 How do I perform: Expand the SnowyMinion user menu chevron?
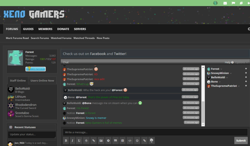click(x=231, y=73)
